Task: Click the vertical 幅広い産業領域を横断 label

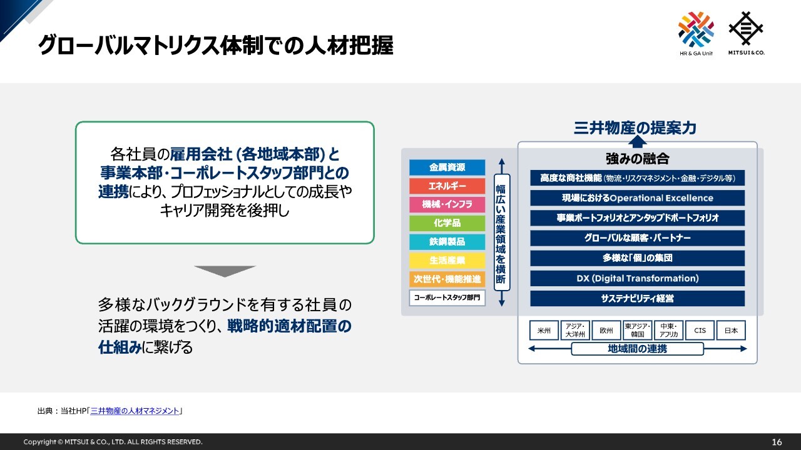Action: coord(501,234)
